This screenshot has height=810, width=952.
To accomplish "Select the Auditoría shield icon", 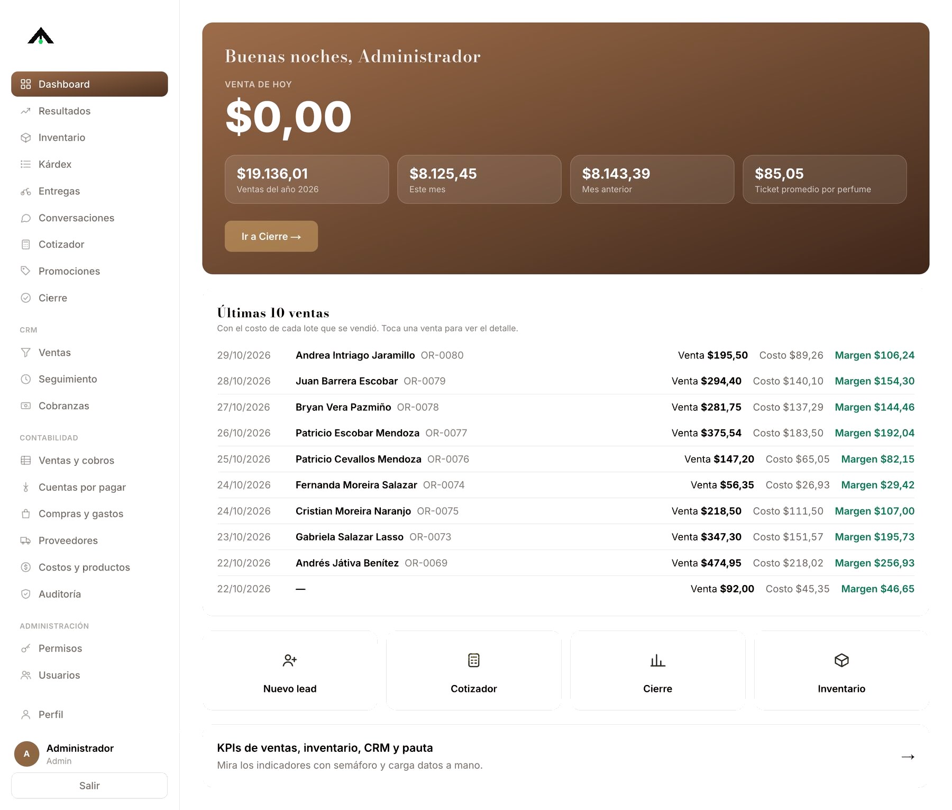I will click(25, 594).
